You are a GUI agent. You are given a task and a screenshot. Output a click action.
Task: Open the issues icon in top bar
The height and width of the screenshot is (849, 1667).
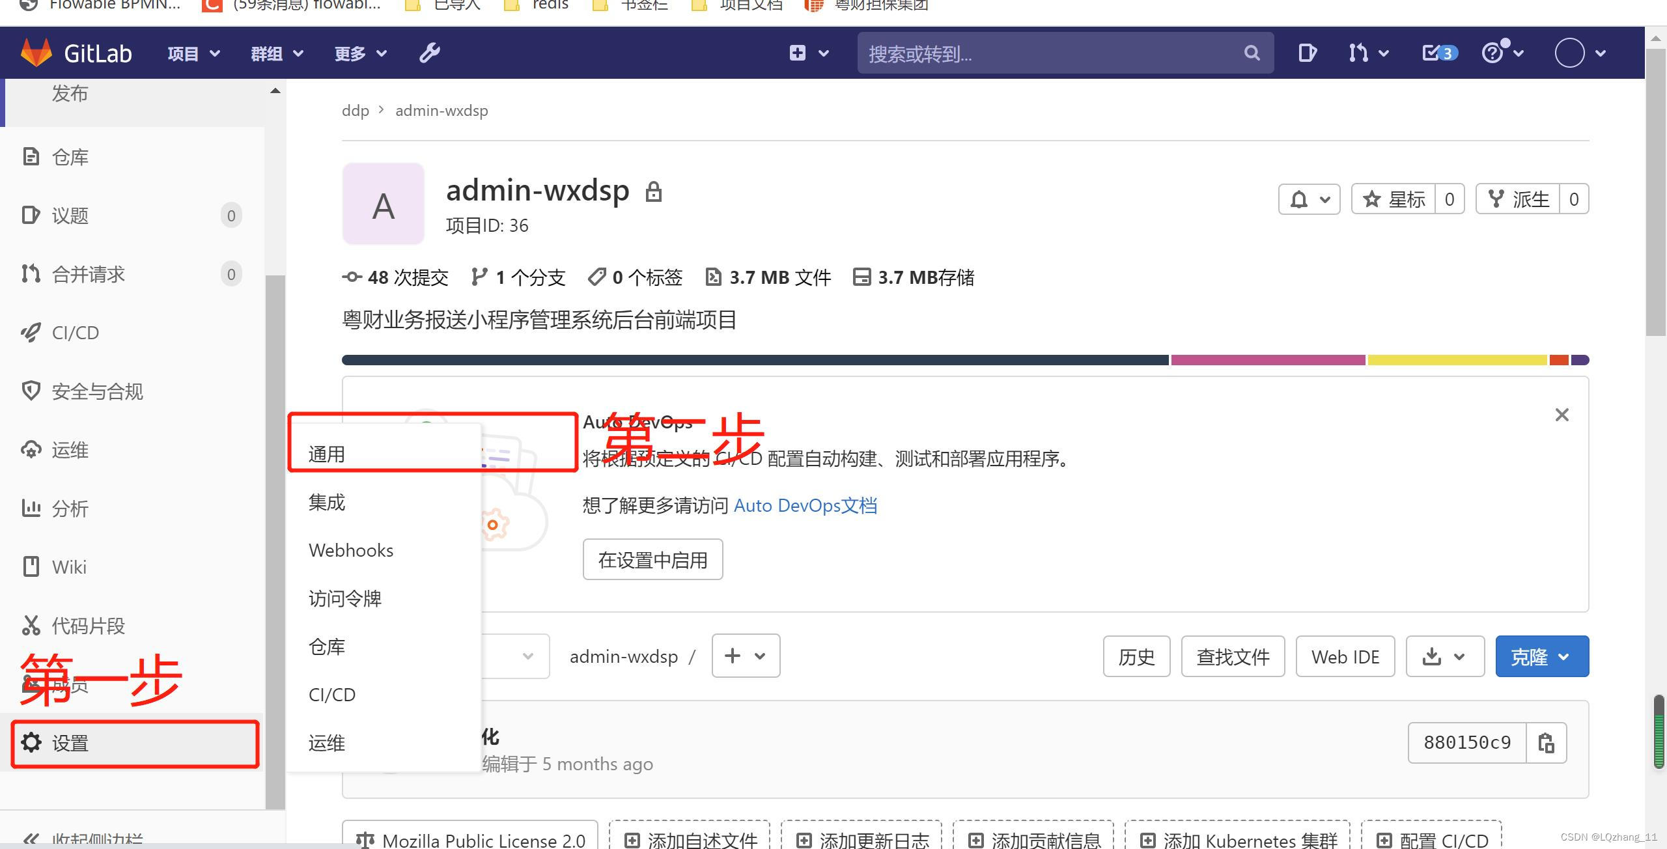[x=1307, y=53]
